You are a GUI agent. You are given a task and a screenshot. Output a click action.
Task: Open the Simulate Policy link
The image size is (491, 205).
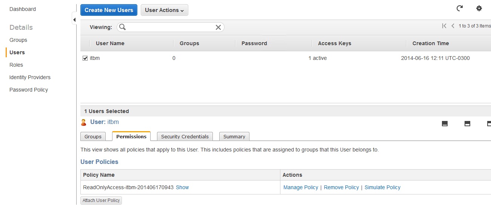tap(382, 187)
